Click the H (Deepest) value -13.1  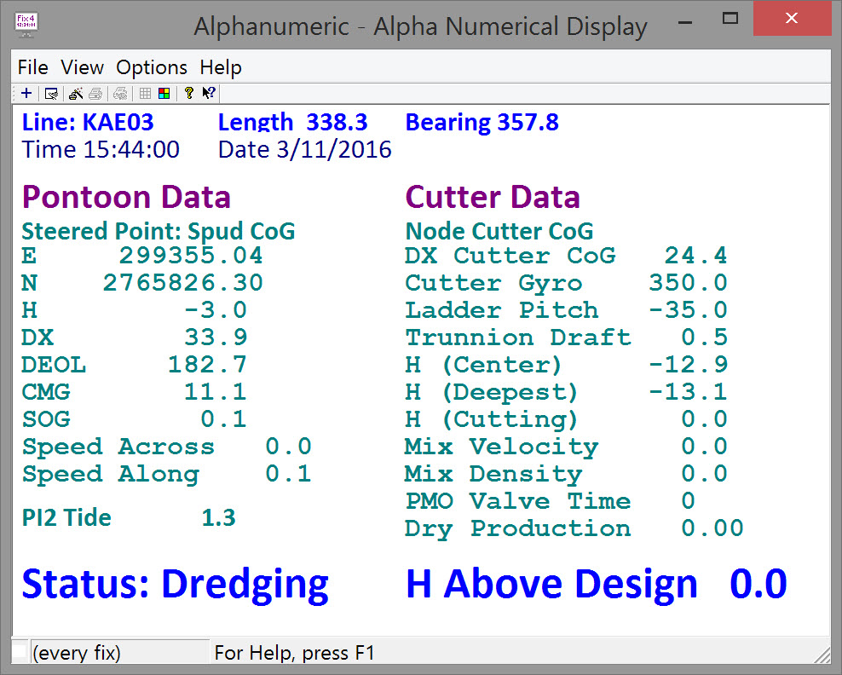pyautogui.click(x=688, y=392)
